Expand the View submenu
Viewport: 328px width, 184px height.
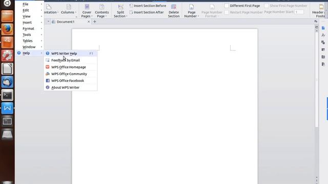point(30,16)
